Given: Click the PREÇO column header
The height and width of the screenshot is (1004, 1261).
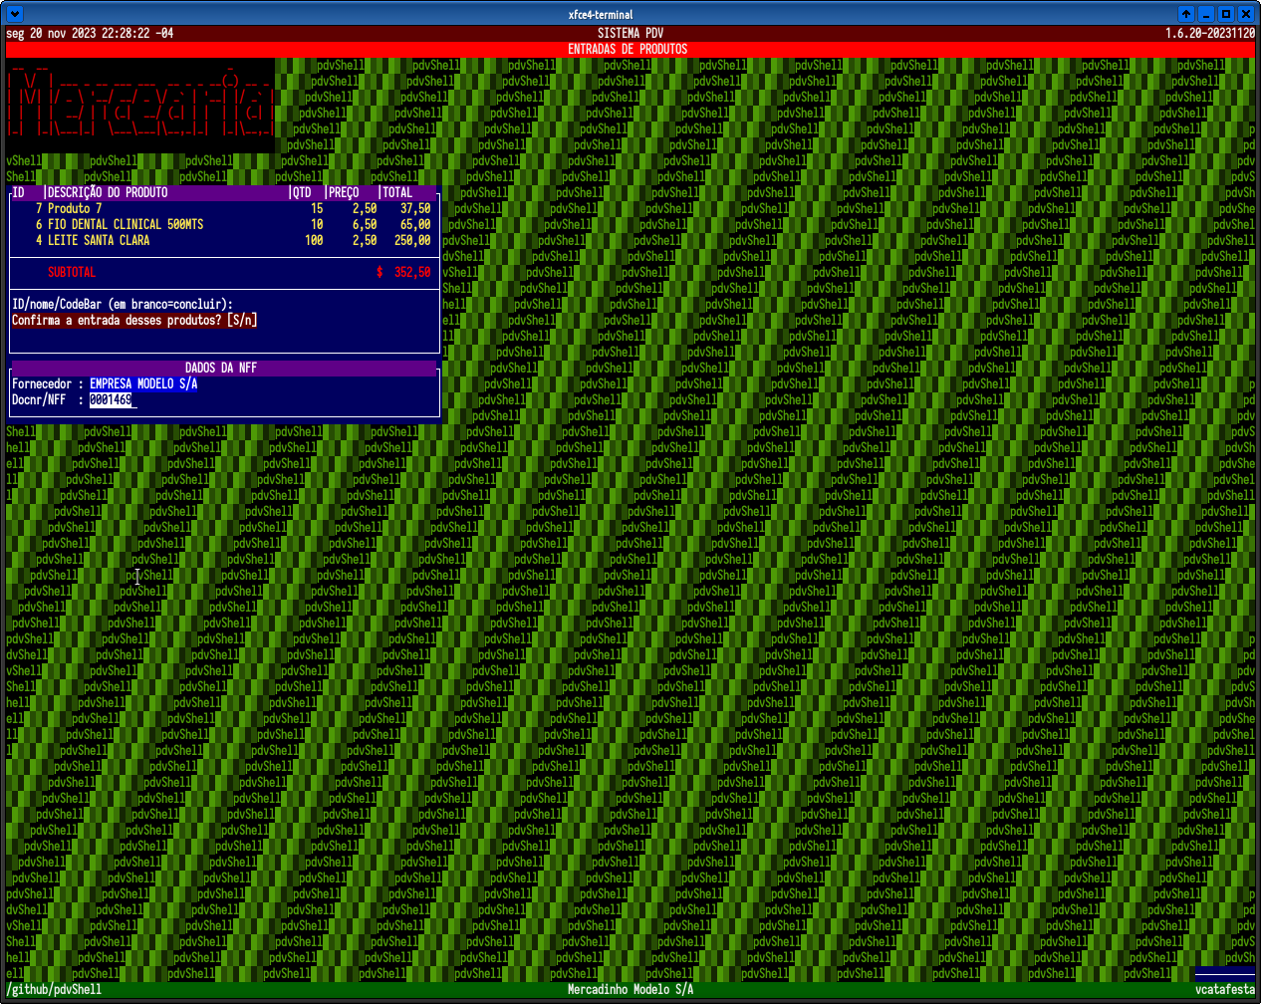Looking at the screenshot, I should [344, 192].
